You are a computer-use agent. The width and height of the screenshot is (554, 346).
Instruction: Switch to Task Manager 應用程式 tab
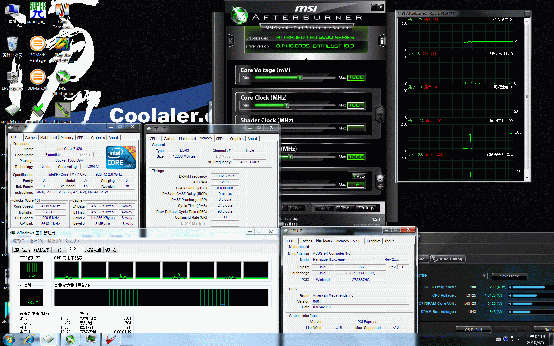[22, 250]
